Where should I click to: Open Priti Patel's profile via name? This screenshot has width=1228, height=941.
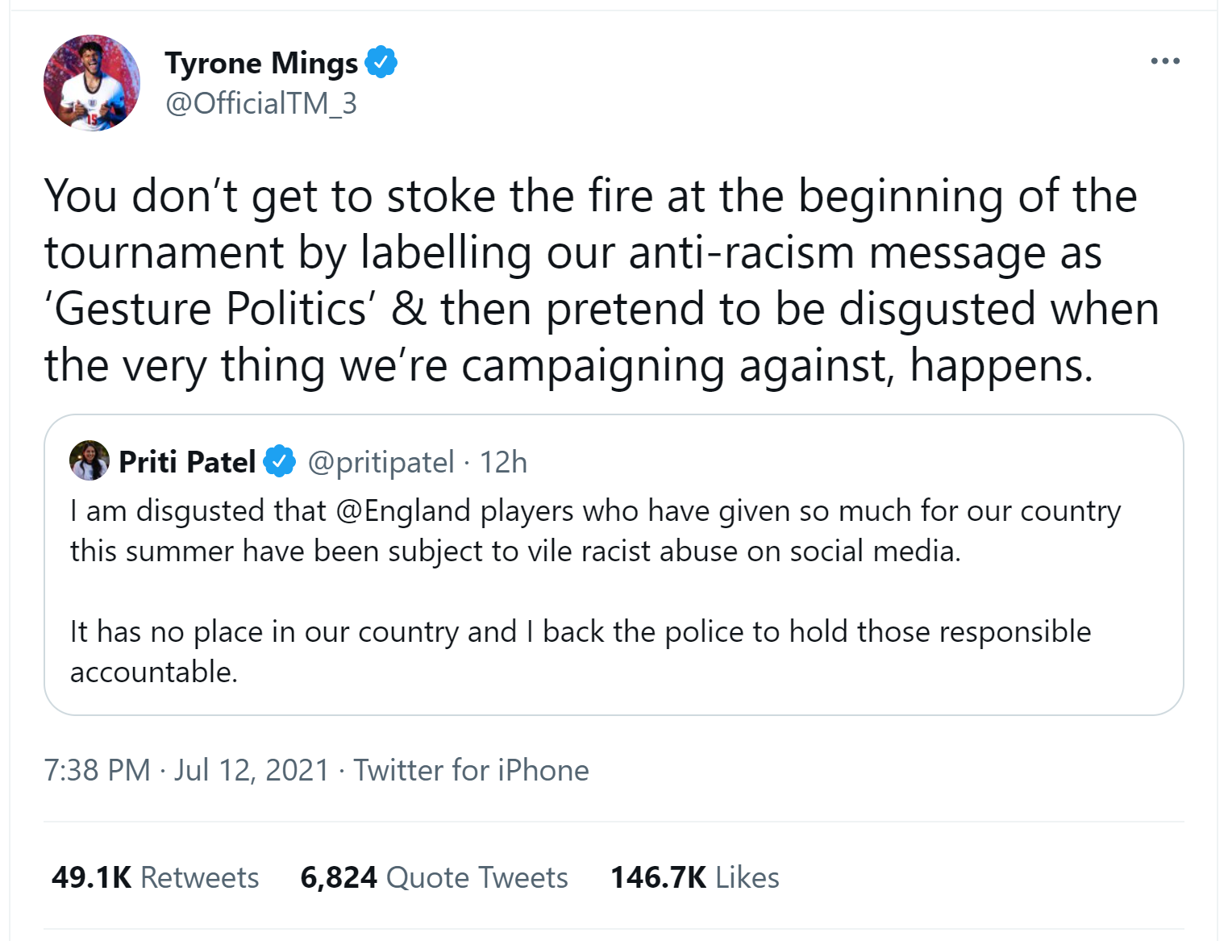click(x=186, y=462)
